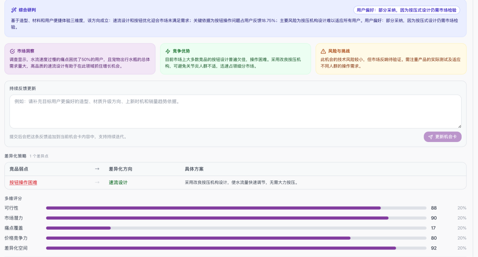Viewport: 478px width, 257px height.
Task: Click the warning triangle icon by 风险与挑战
Action: [323, 51]
